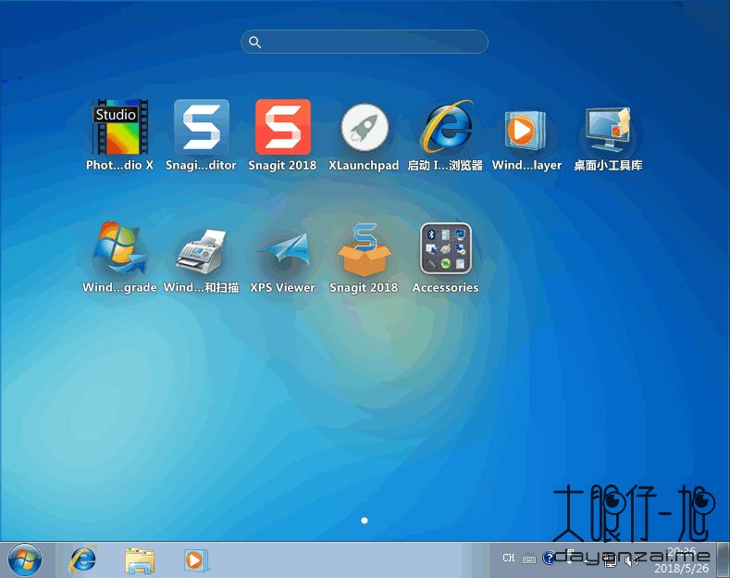Click the blue help icon in language bar
Screen dimensions: 730x578
[x=549, y=558]
